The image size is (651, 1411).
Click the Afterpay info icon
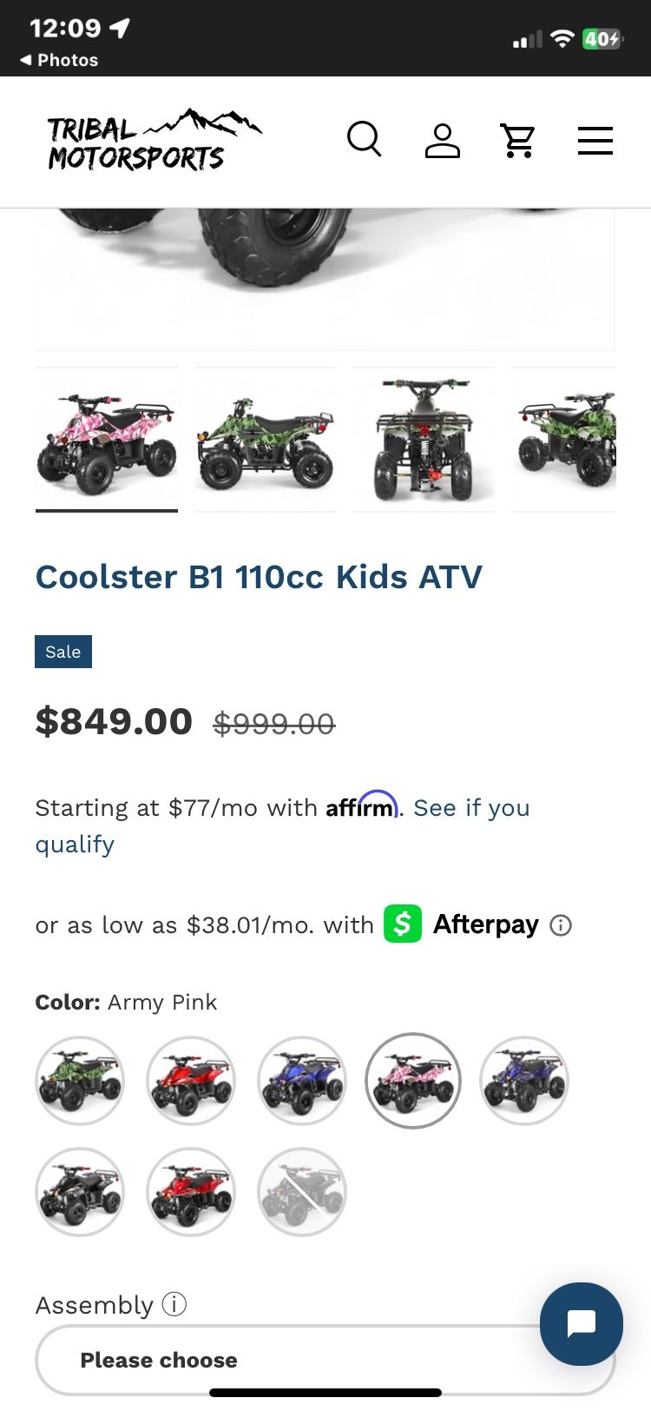tap(562, 925)
